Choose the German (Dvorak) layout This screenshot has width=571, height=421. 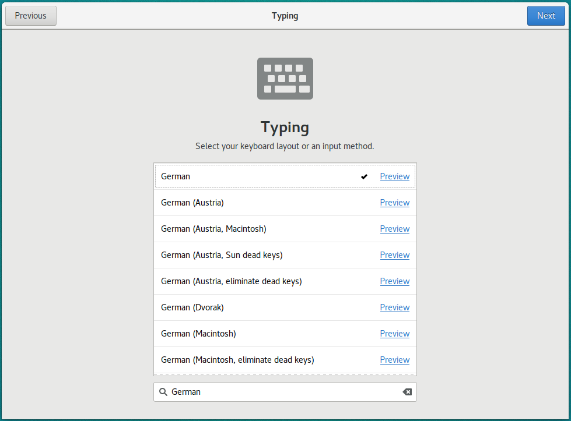[x=192, y=307]
